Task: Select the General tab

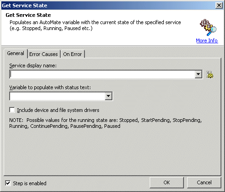Action: coord(16,53)
